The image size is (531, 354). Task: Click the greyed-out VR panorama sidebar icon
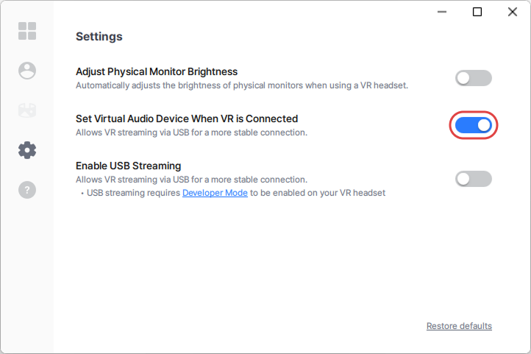pyautogui.click(x=27, y=110)
